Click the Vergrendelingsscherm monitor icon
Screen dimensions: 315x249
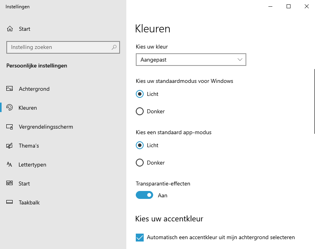pyautogui.click(x=10, y=127)
